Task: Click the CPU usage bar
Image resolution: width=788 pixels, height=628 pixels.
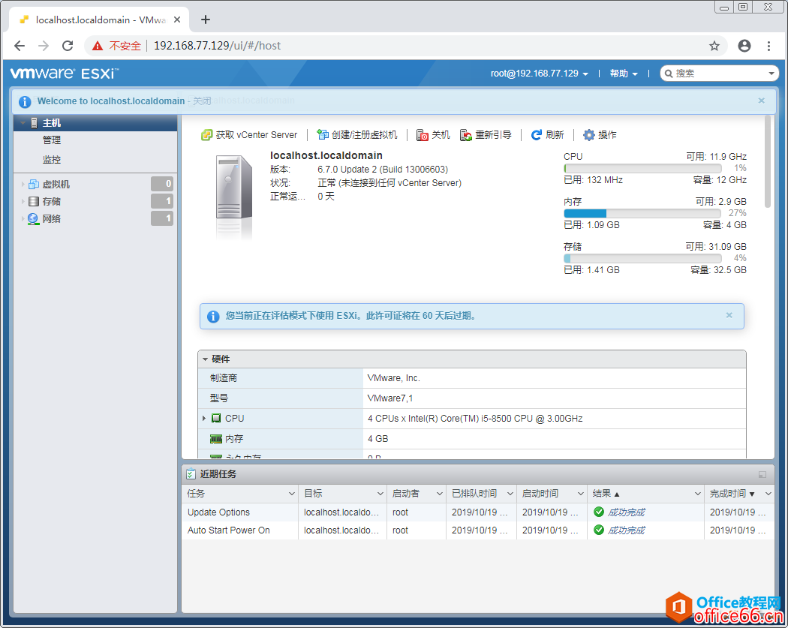Action: (642, 168)
